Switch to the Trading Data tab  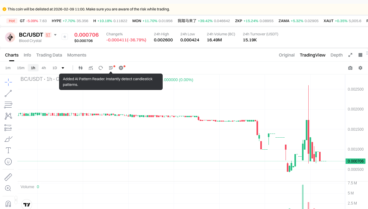[49, 55]
